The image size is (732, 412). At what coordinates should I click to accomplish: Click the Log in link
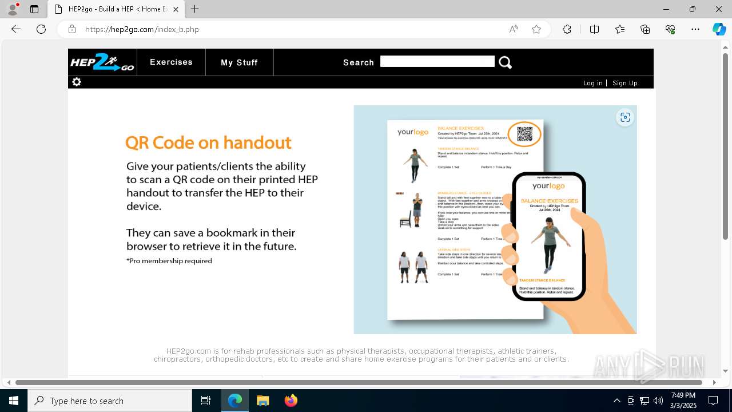pyautogui.click(x=592, y=83)
